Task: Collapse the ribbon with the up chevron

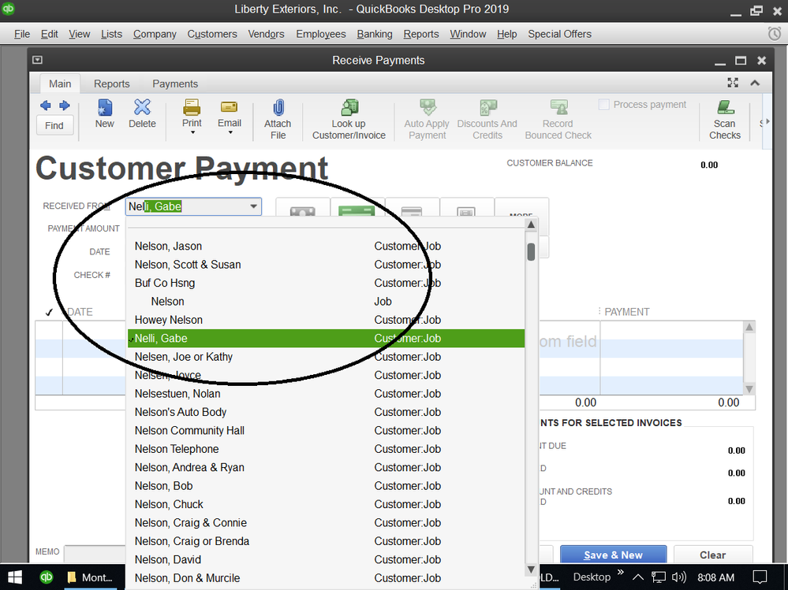Action: tap(755, 83)
